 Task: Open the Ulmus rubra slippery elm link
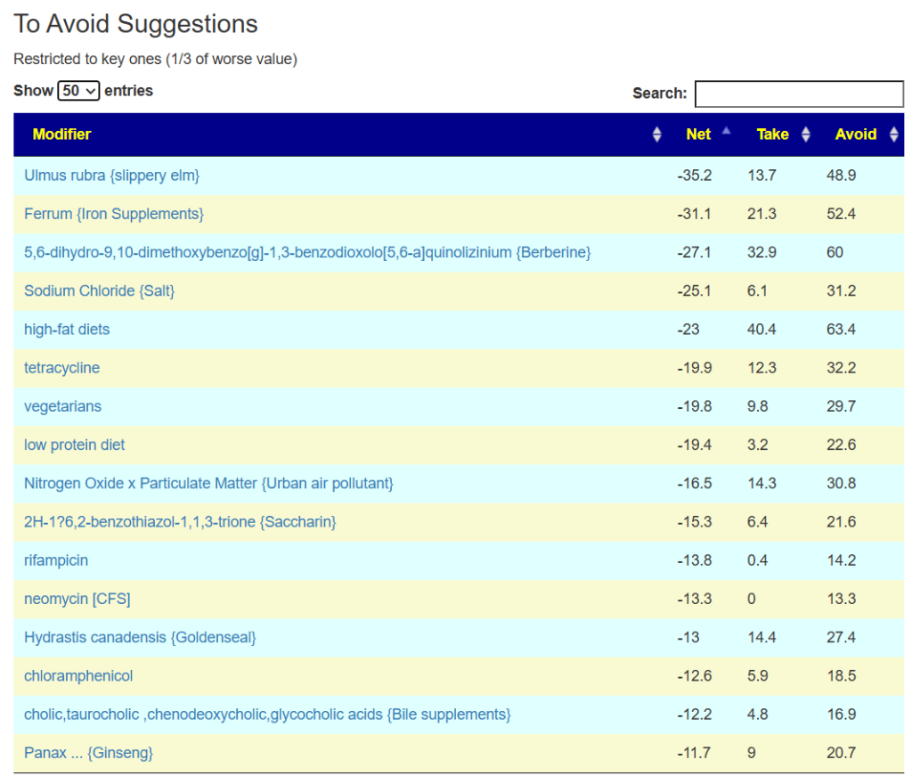(111, 176)
